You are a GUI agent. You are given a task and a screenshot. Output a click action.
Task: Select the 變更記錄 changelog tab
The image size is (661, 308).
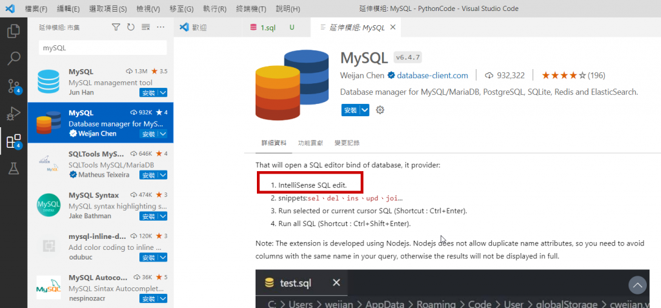tap(347, 143)
